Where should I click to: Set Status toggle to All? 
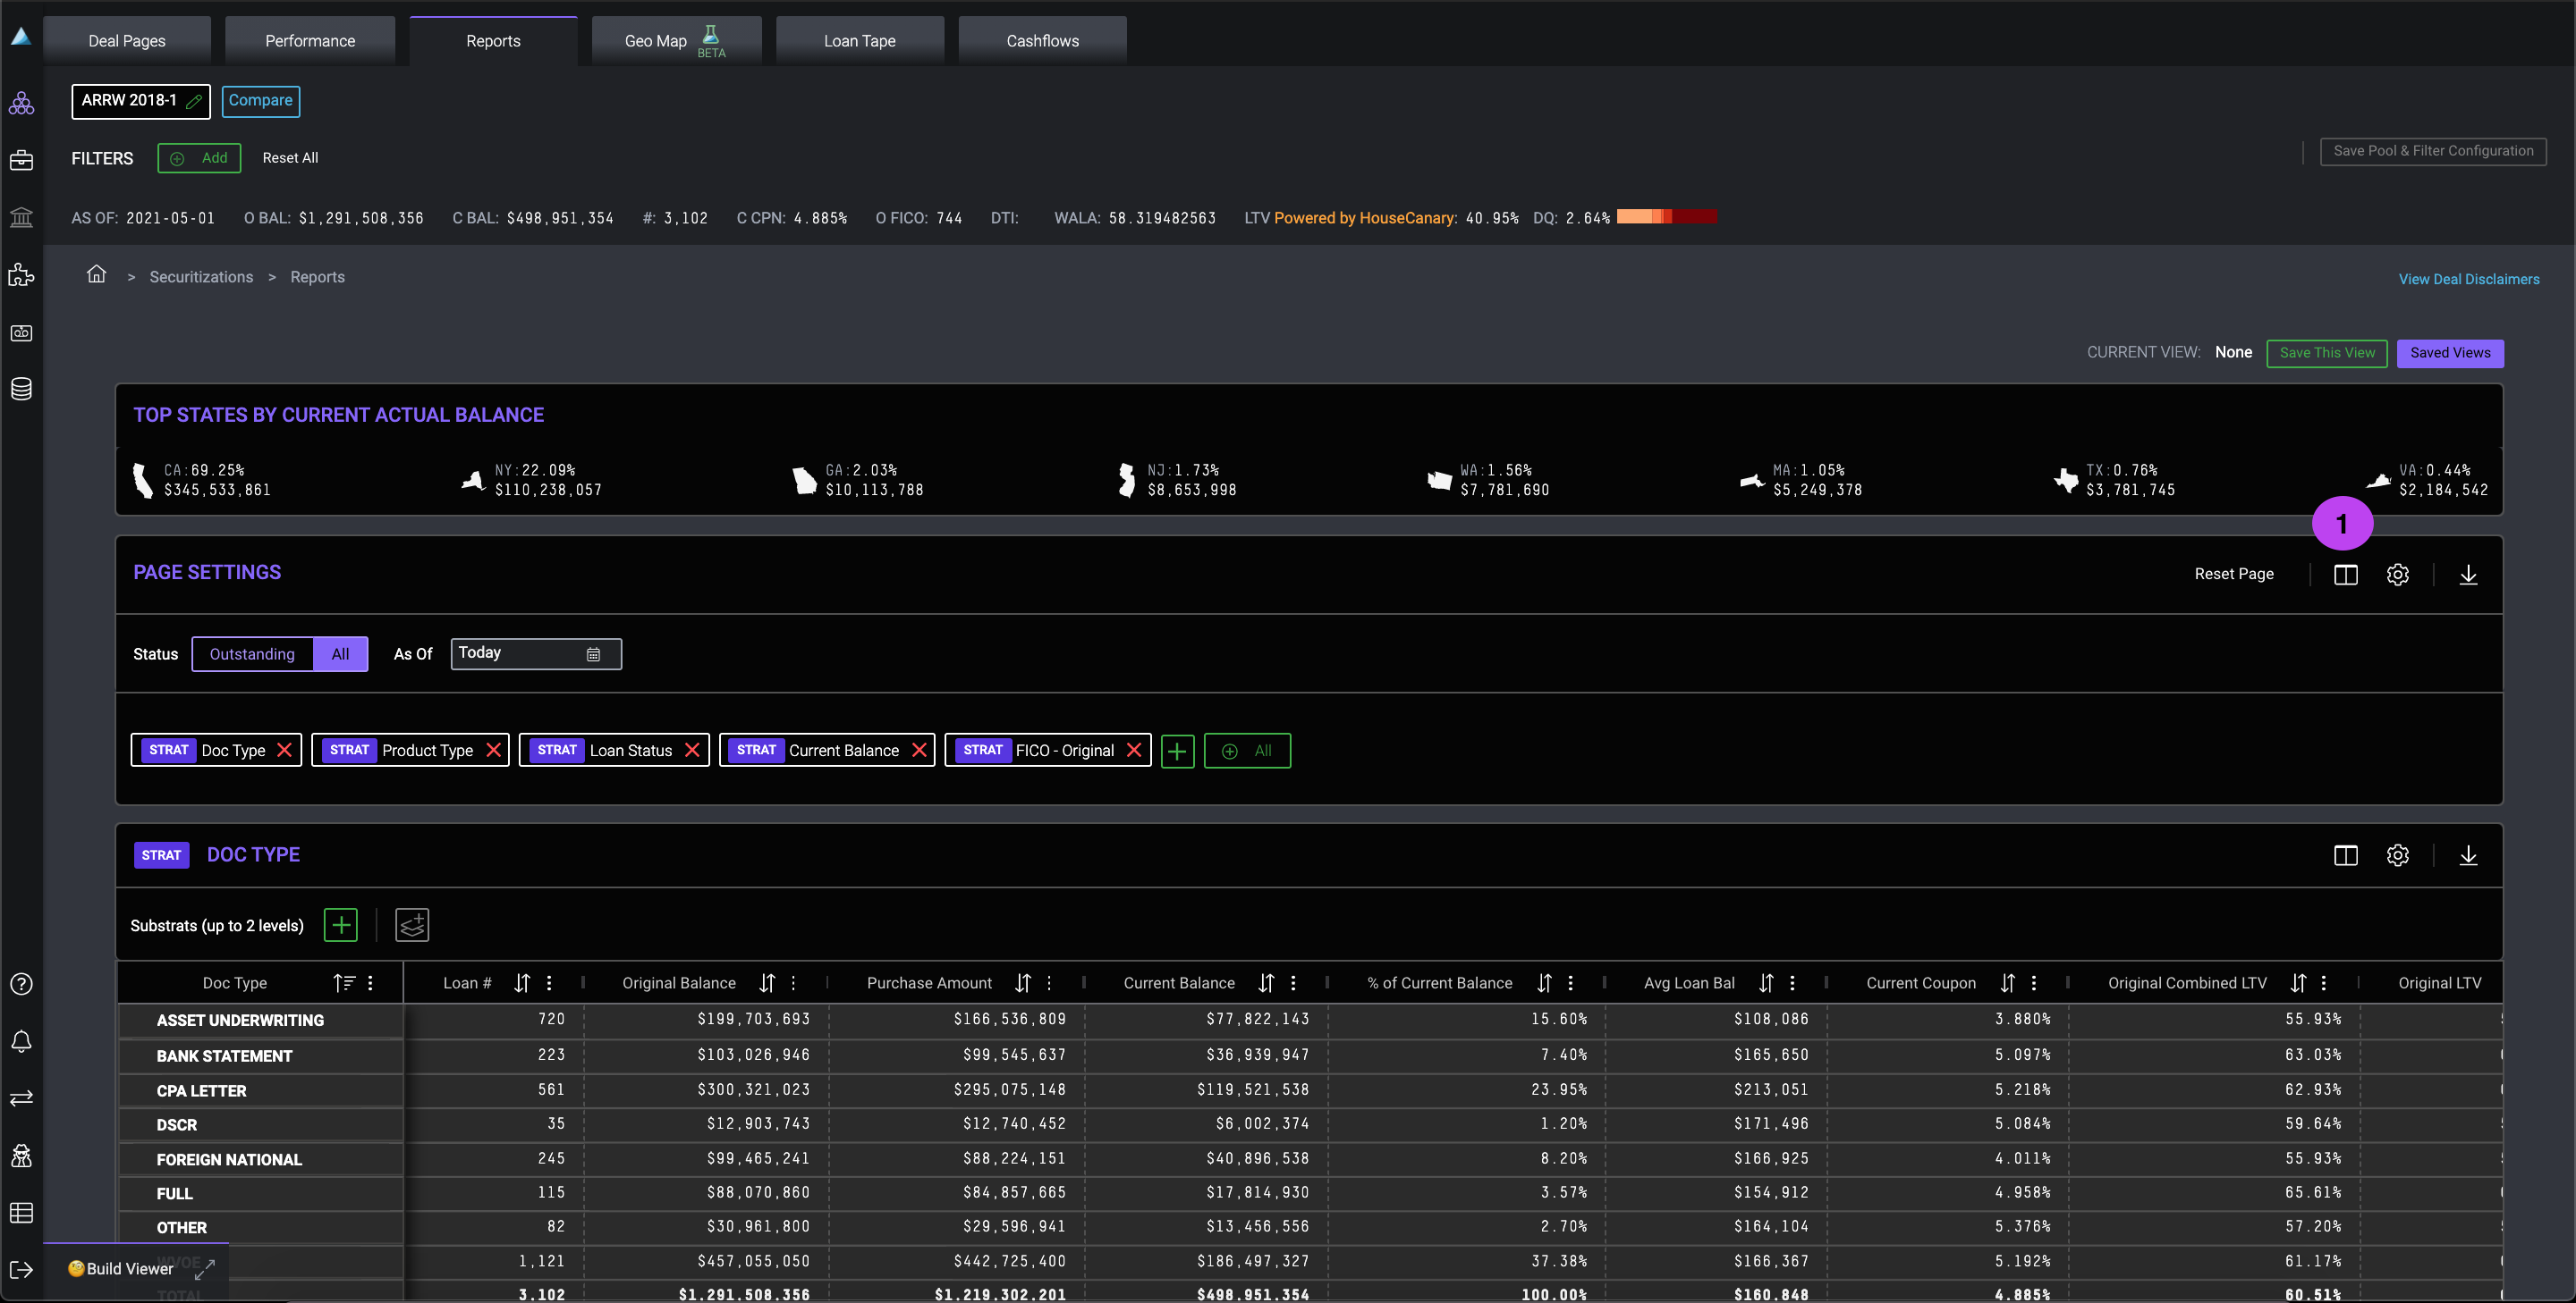tap(340, 654)
